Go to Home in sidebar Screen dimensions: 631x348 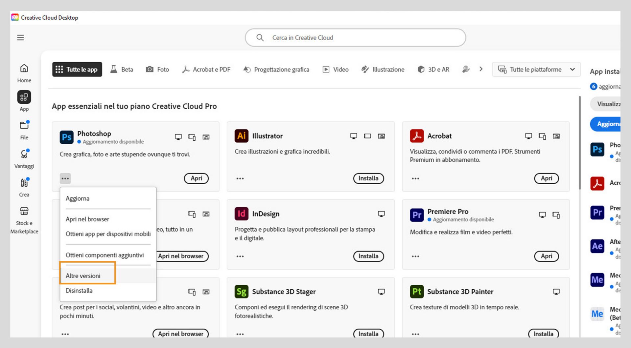click(24, 73)
